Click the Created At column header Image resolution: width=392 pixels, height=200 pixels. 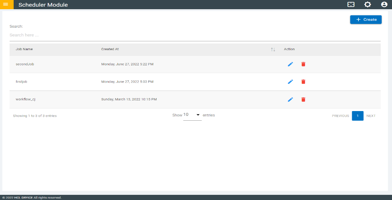click(x=110, y=49)
